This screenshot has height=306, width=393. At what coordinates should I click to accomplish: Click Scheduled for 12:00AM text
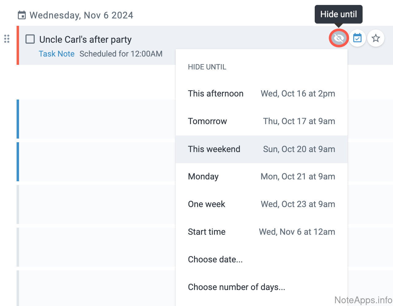pos(121,54)
